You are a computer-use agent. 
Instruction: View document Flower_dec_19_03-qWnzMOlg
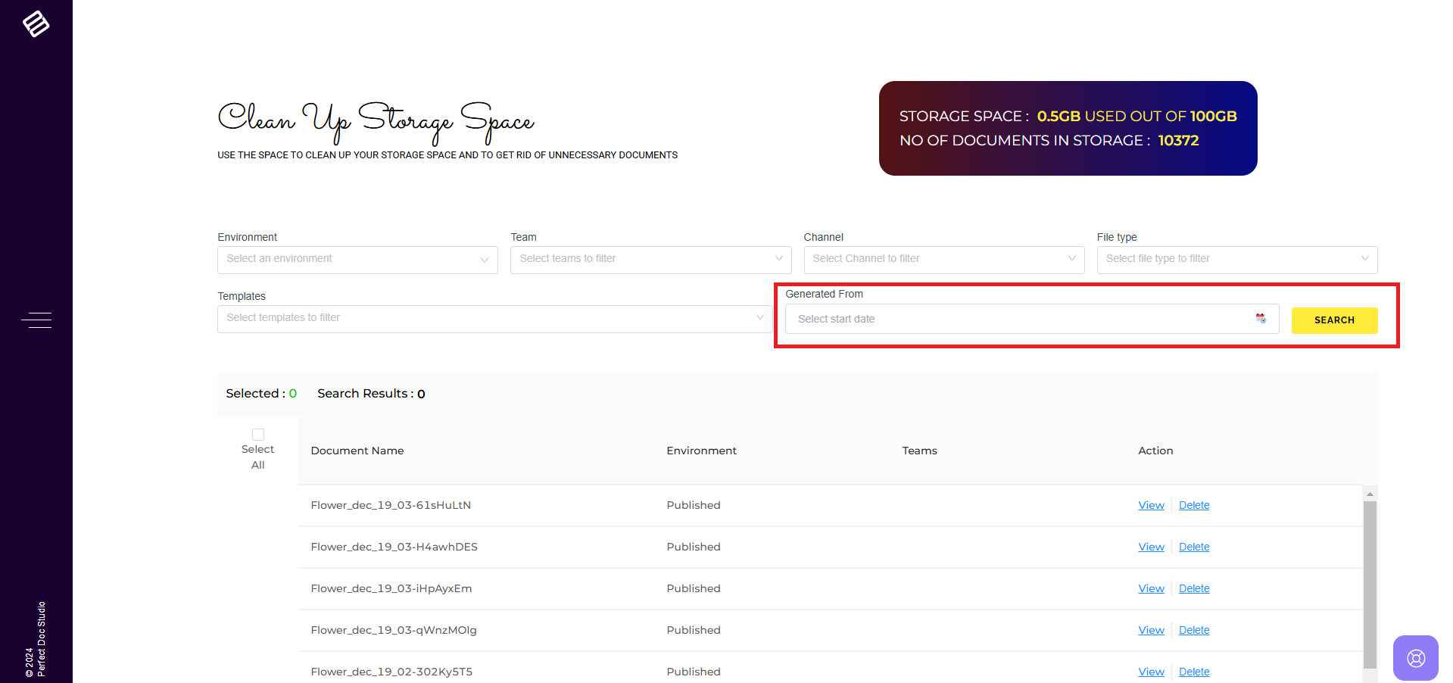[x=1151, y=630]
